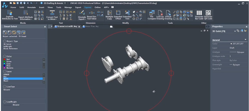Select the Wheel layer in the list

pyautogui.click(x=7, y=81)
